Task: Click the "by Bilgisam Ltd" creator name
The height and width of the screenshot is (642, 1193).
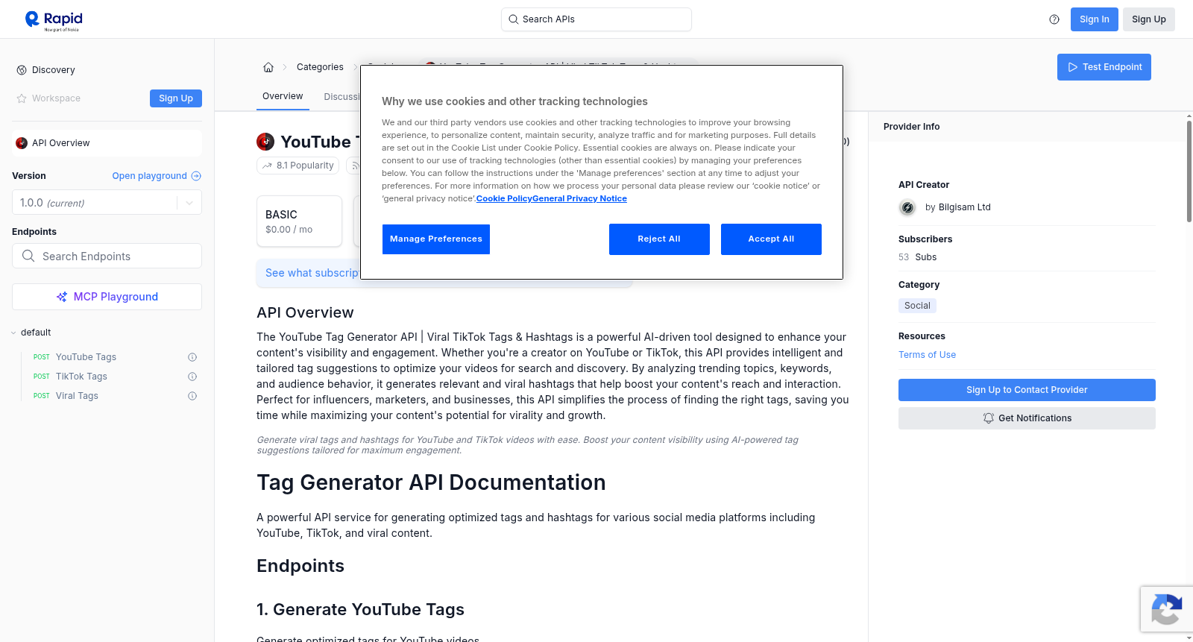Action: 958,207
